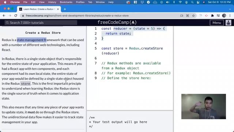Open the History menu

52,2
